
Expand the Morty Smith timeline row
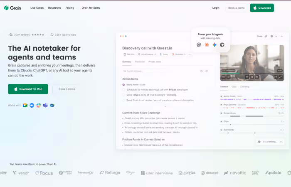point(221,96)
